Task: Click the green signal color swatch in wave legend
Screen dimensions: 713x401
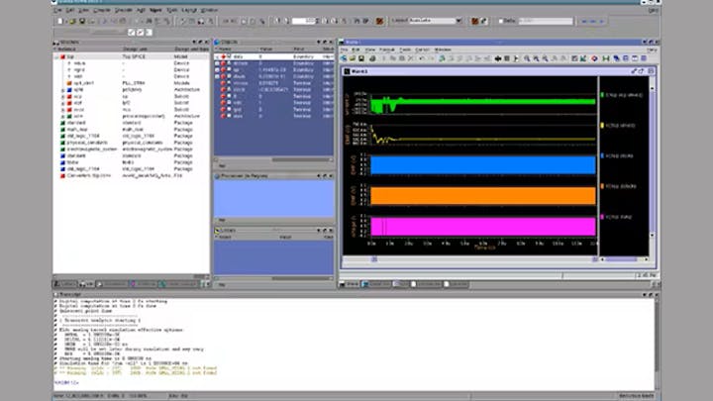Action: [x=600, y=96]
